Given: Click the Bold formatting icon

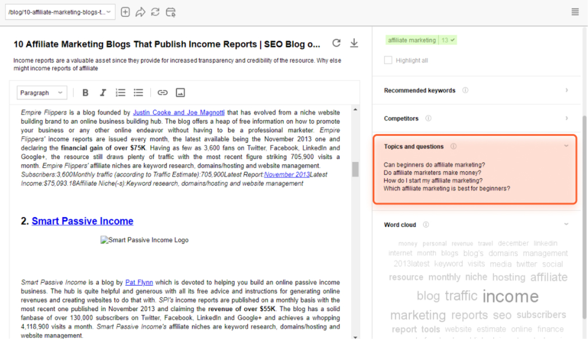Looking at the screenshot, I should coord(85,92).
